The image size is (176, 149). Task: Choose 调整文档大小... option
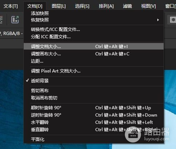93,46
